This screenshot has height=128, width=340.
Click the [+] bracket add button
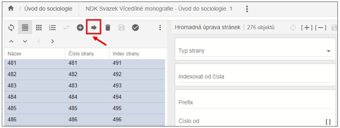307,28
